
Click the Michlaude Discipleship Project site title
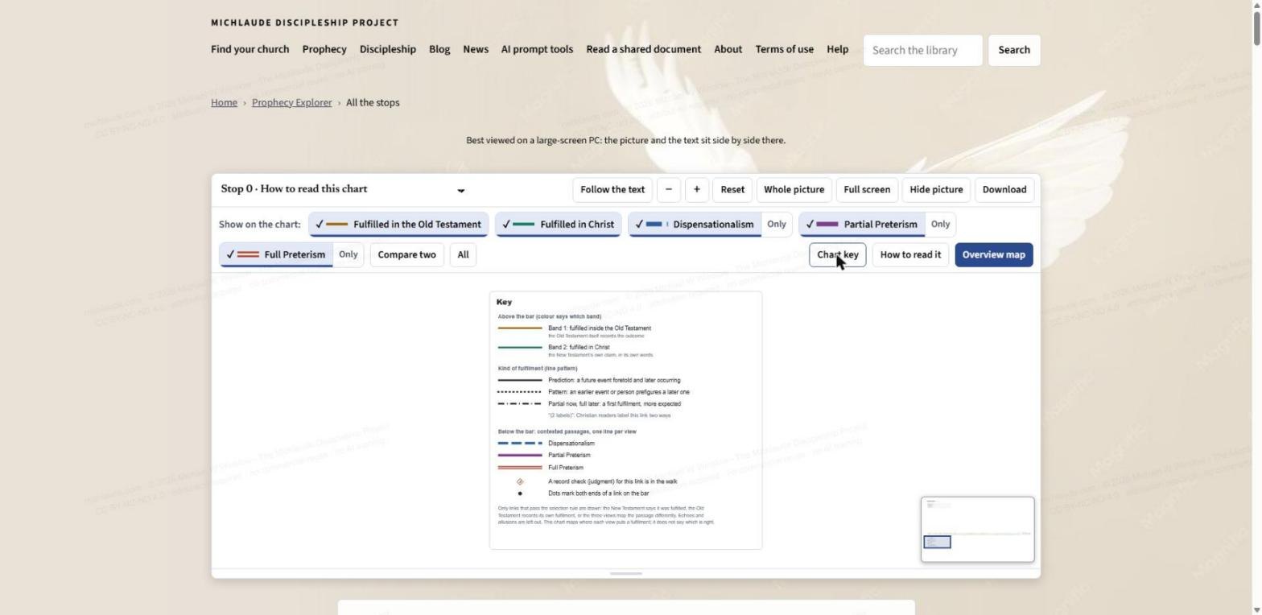(x=305, y=23)
